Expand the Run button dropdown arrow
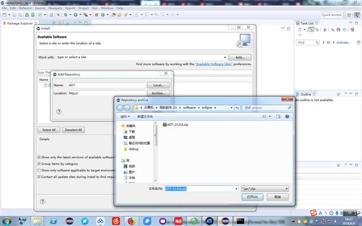 pos(80,15)
